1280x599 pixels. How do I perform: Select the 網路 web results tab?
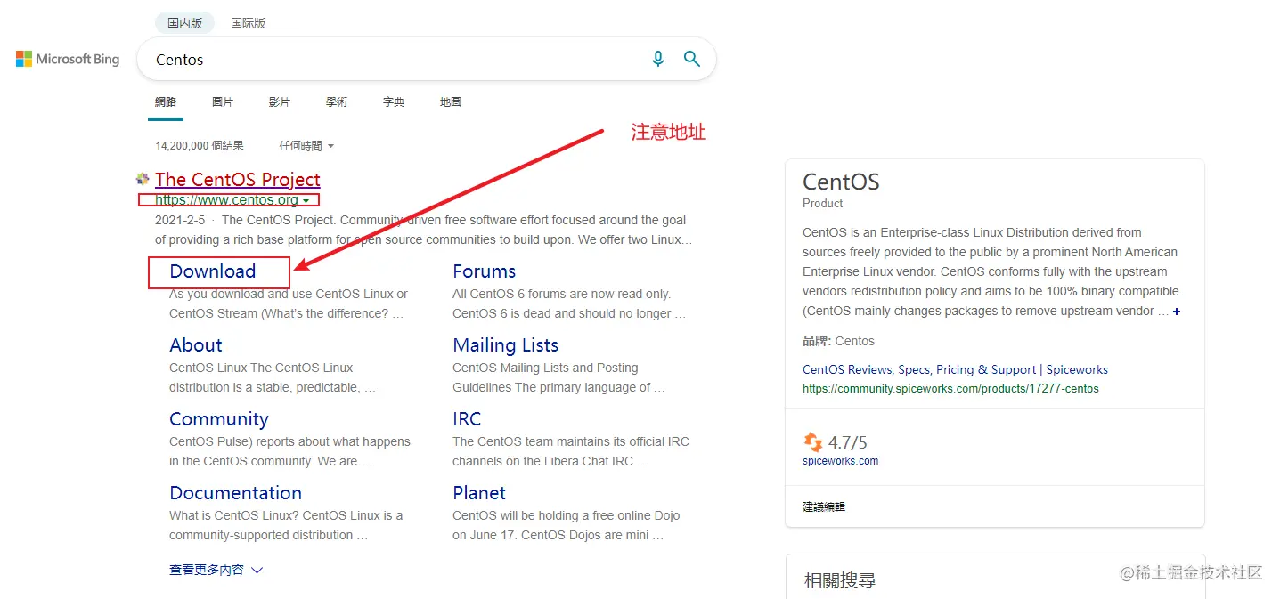pyautogui.click(x=165, y=101)
